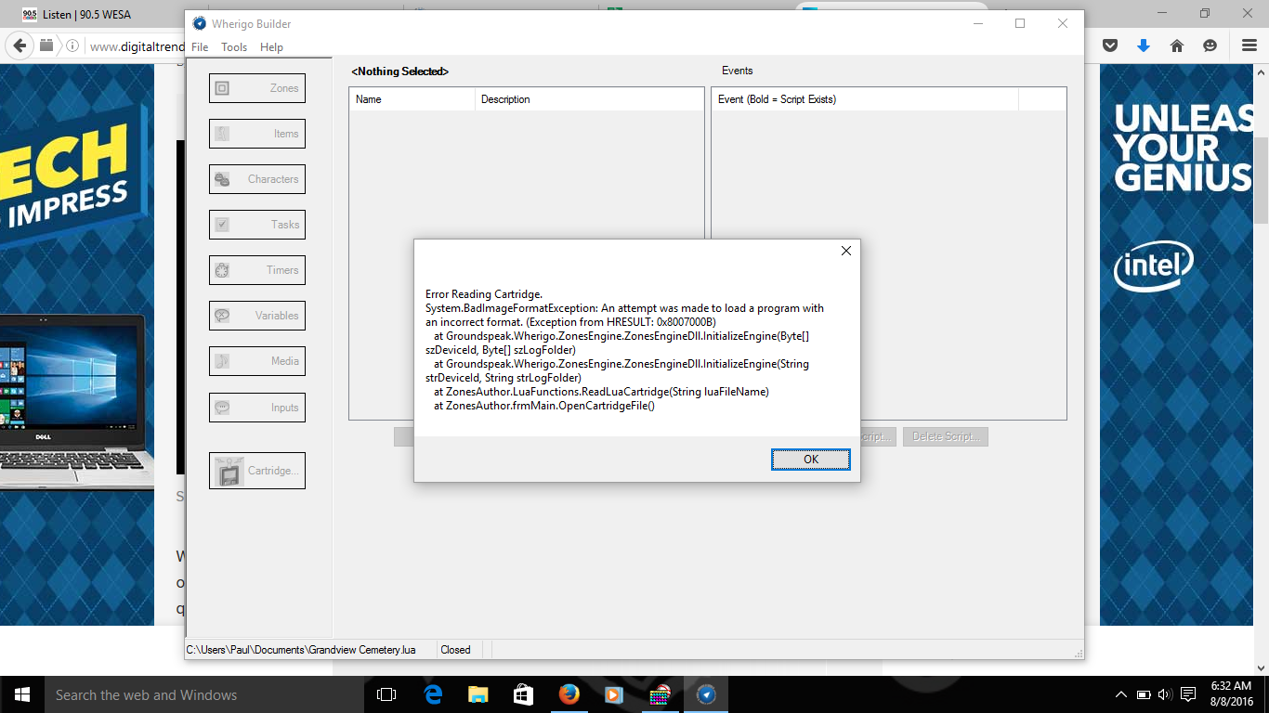Open Windows Store from taskbar

tap(523, 694)
